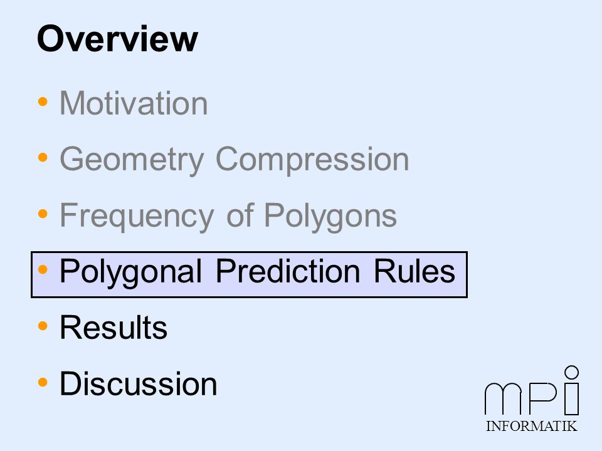The image size is (602, 451).
Task: Click the Overview slide title
Action: coord(117,38)
